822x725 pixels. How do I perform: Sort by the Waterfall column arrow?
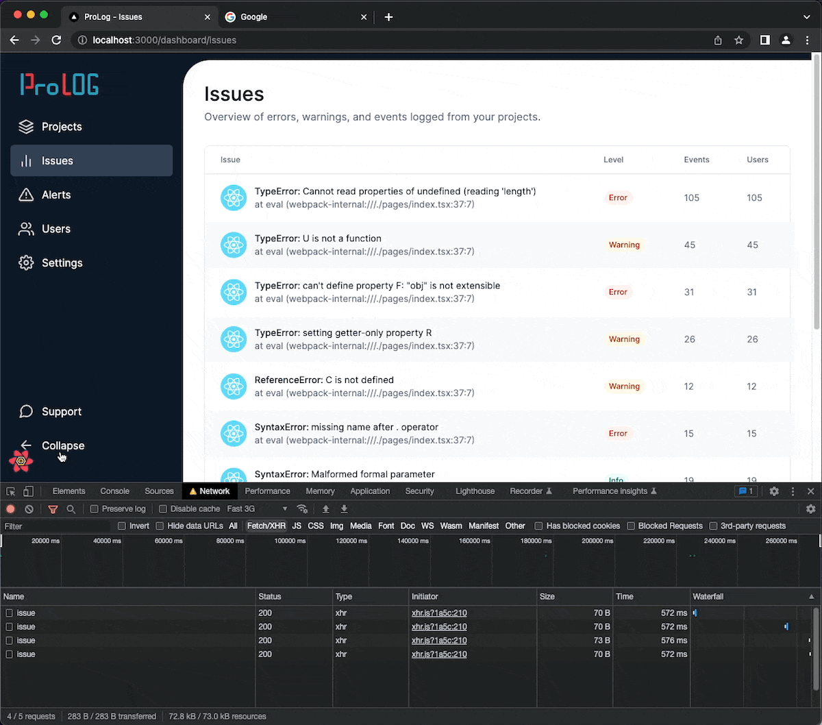point(812,597)
